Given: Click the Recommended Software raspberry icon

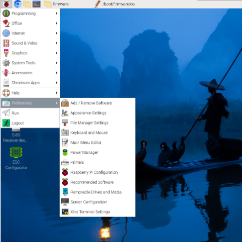Looking at the screenshot, I should tap(65, 182).
